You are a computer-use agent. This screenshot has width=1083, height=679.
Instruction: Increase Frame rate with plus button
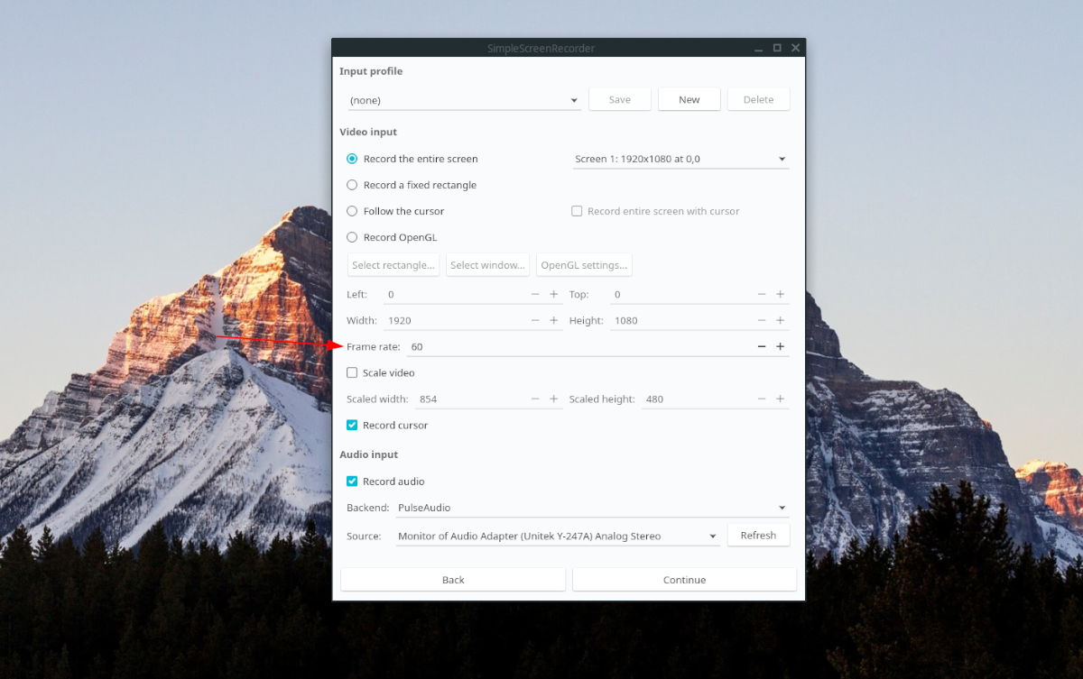click(781, 346)
